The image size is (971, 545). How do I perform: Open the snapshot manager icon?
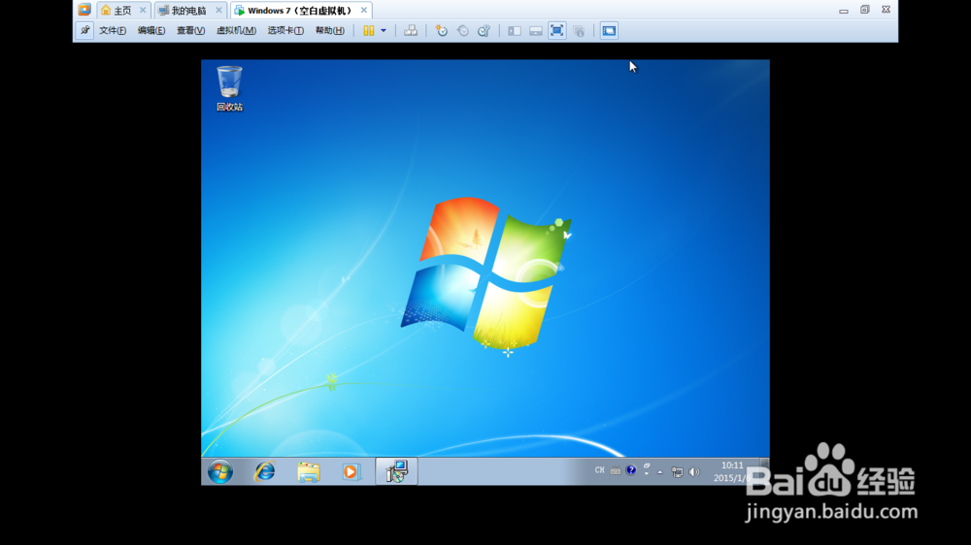pyautogui.click(x=485, y=30)
